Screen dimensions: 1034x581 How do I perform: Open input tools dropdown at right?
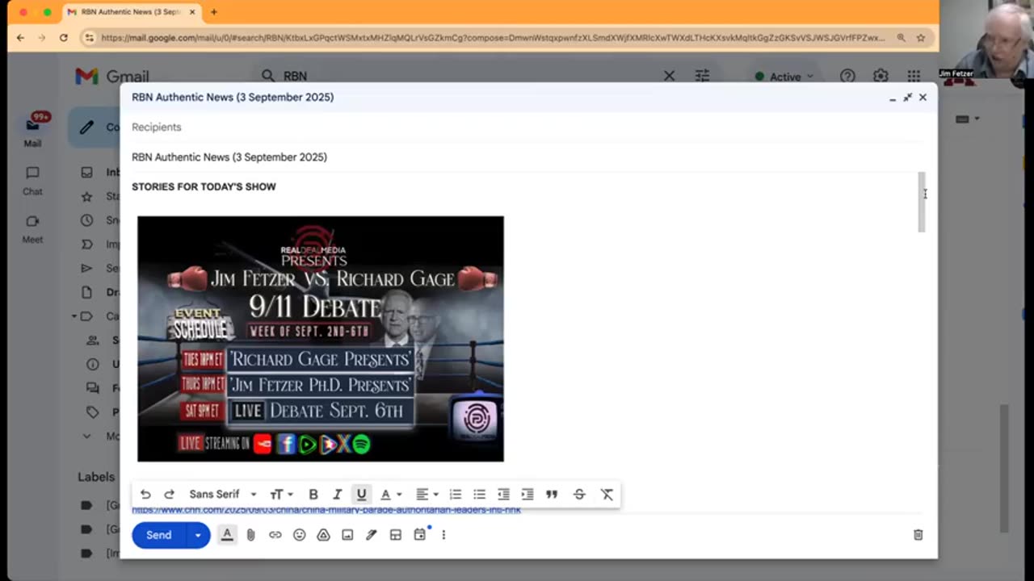(x=967, y=119)
